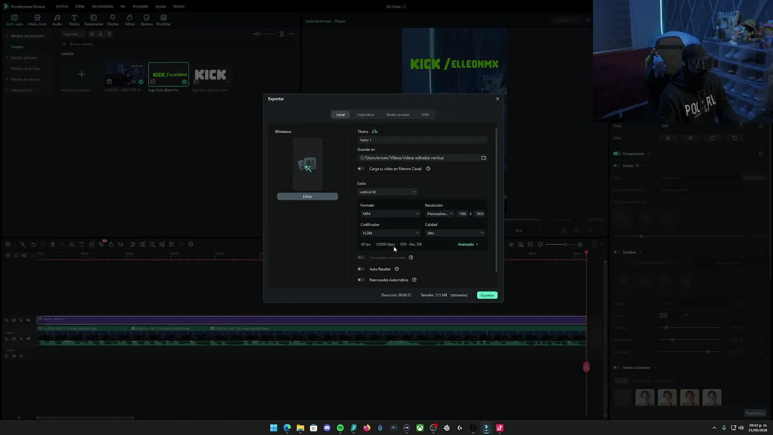Toggle the Composición switch in the properties panel
This screenshot has width=773, height=435.
click(x=617, y=153)
